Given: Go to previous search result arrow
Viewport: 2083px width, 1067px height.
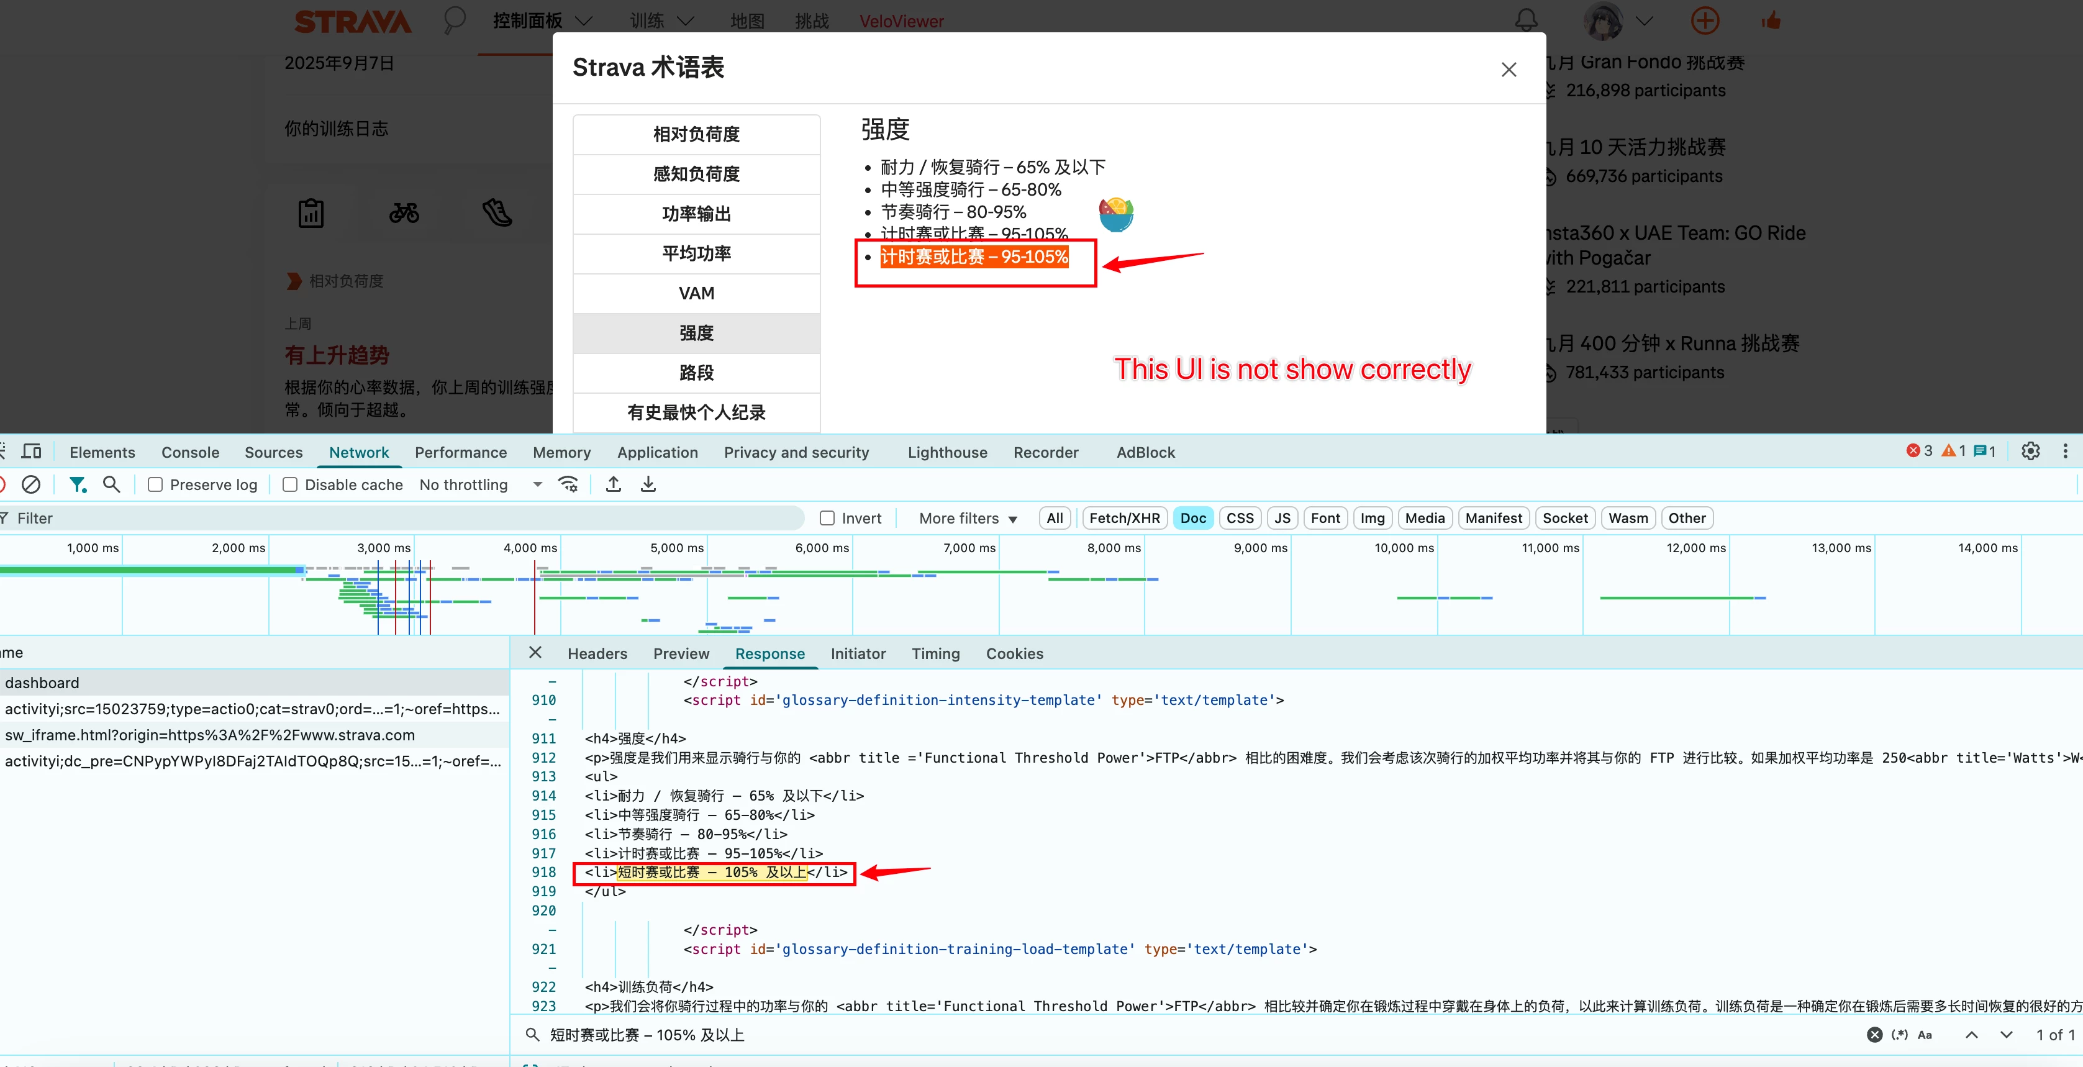Looking at the screenshot, I should [x=1971, y=1035].
